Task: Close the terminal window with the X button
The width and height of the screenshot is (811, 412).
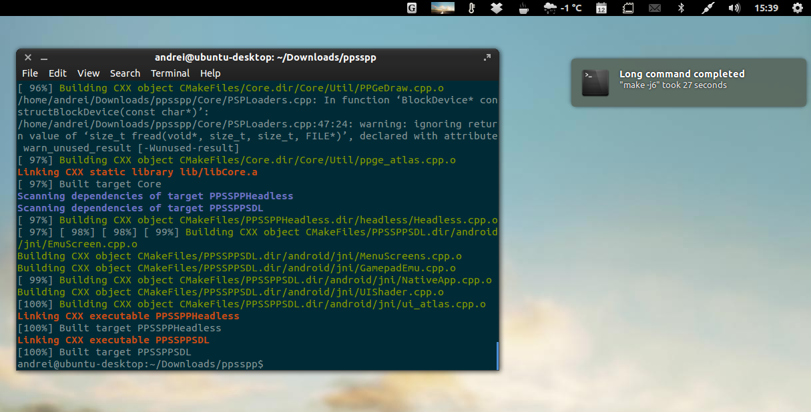Action: tap(28, 58)
